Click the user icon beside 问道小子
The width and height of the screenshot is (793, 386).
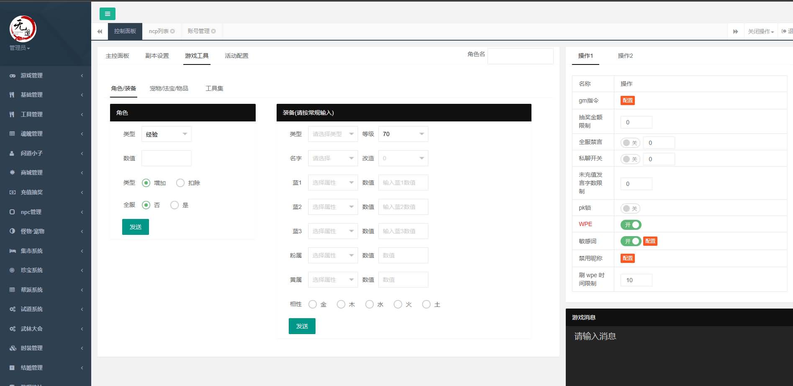point(12,154)
